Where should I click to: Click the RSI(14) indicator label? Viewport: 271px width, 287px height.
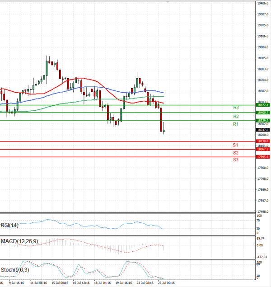coord(9,226)
